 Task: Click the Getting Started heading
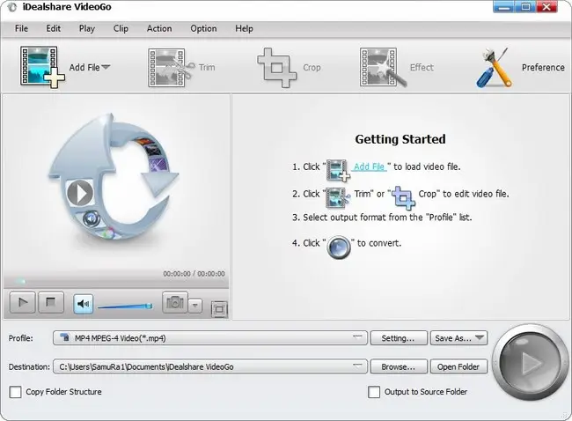coord(400,139)
